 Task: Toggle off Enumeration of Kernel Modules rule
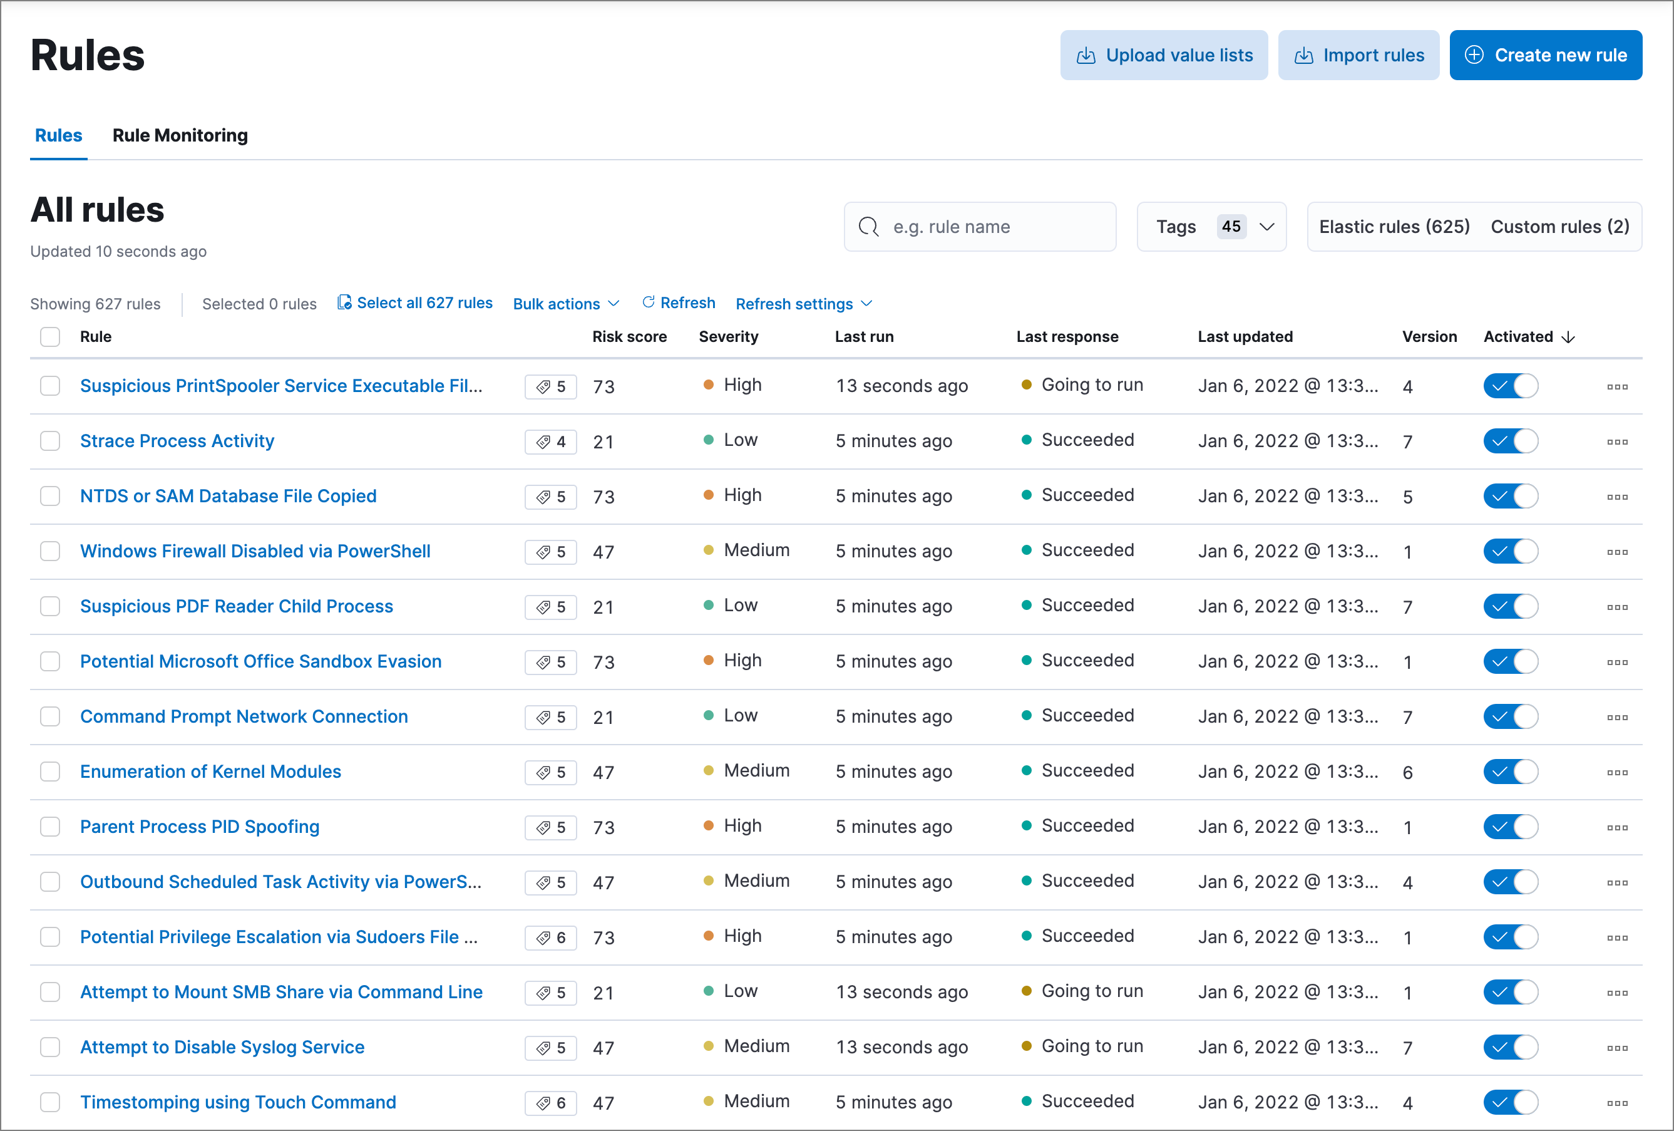point(1510,772)
